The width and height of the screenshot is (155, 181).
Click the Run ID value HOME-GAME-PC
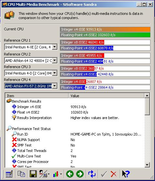(x=106, y=134)
